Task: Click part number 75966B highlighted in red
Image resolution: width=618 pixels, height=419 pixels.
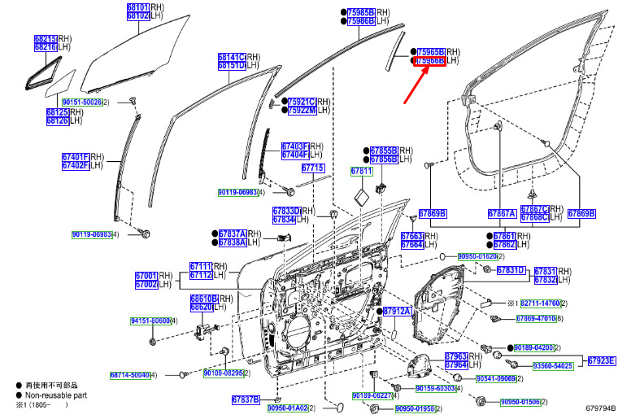Action: click(429, 61)
